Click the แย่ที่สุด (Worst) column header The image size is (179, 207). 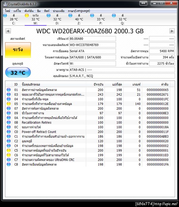(x=114, y=84)
